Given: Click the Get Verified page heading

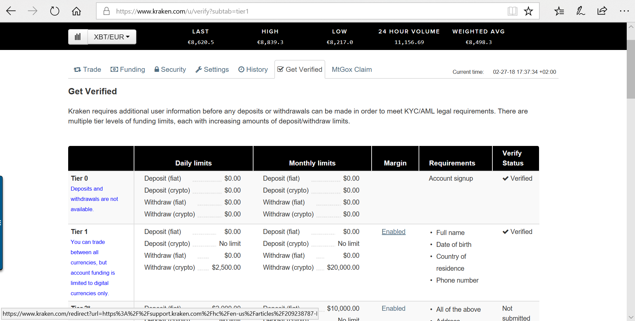Looking at the screenshot, I should coord(92,91).
